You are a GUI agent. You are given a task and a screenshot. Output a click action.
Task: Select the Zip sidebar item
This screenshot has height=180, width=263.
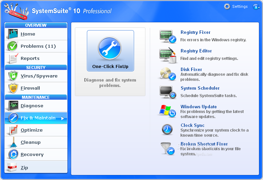point(36,167)
